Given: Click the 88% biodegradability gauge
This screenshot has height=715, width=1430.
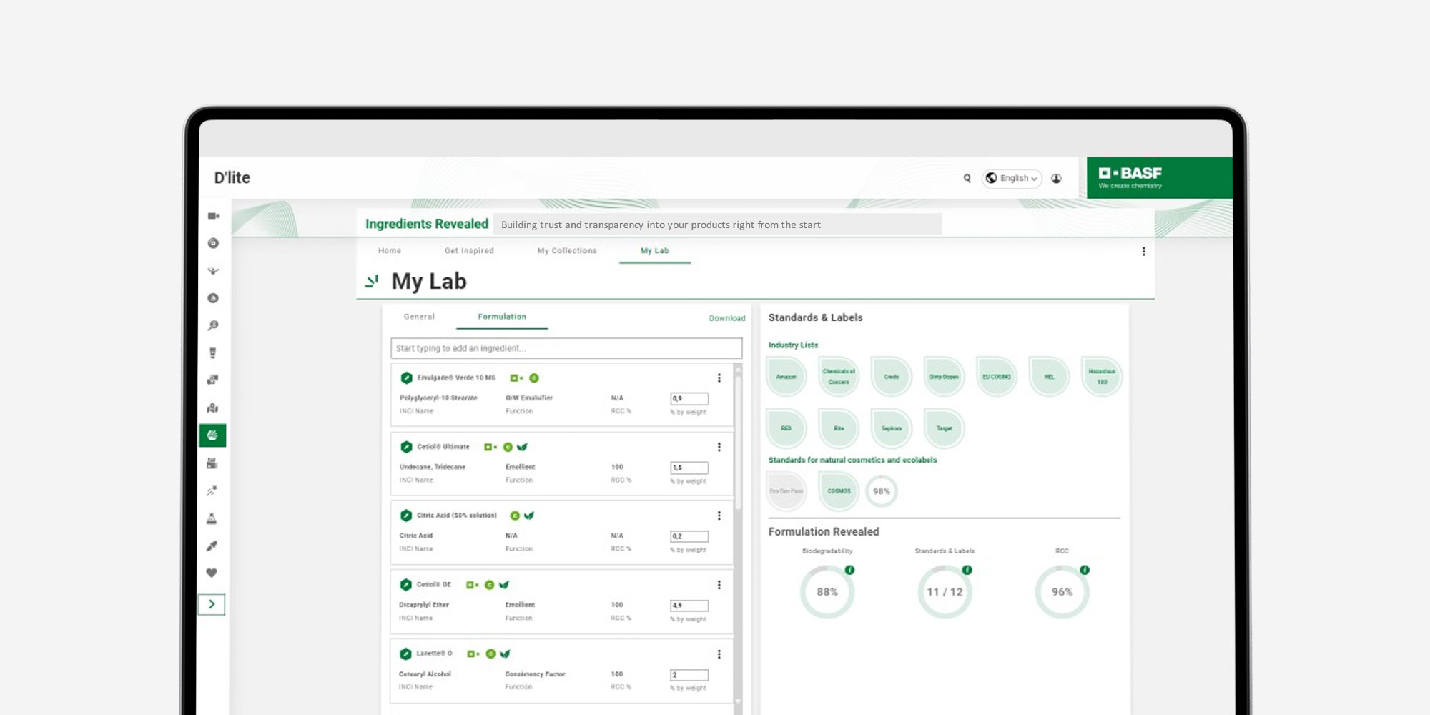Looking at the screenshot, I should 827,592.
